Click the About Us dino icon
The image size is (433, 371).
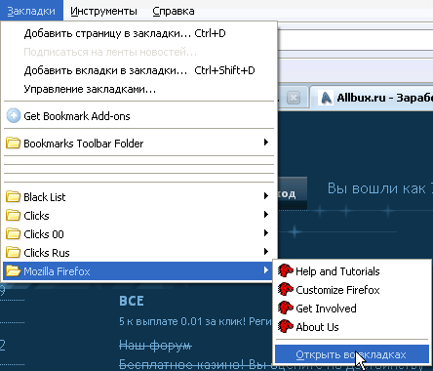(x=286, y=326)
